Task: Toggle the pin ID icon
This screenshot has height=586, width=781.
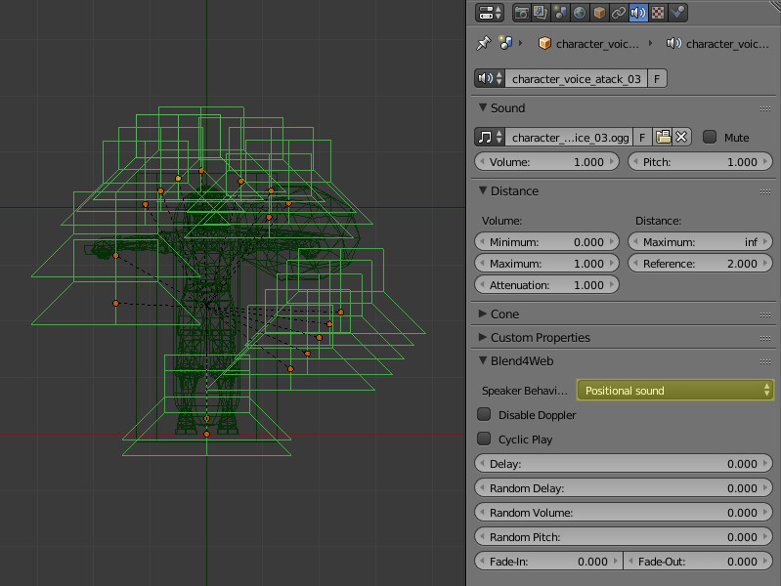Action: coord(483,43)
